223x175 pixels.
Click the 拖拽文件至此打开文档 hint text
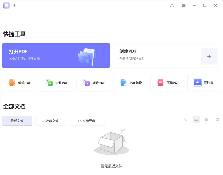(x=24, y=59)
